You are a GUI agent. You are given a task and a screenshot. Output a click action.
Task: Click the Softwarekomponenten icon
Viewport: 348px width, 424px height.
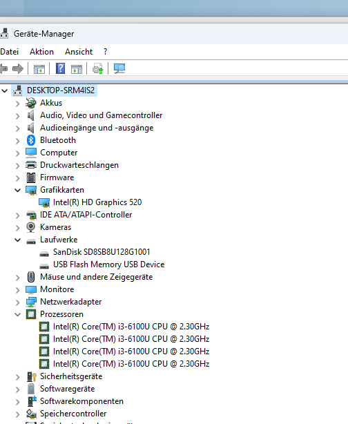(32, 401)
